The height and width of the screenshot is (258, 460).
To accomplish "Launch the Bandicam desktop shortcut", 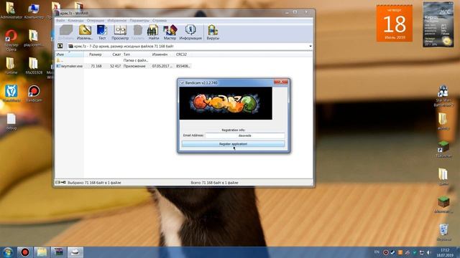I will (x=34, y=94).
